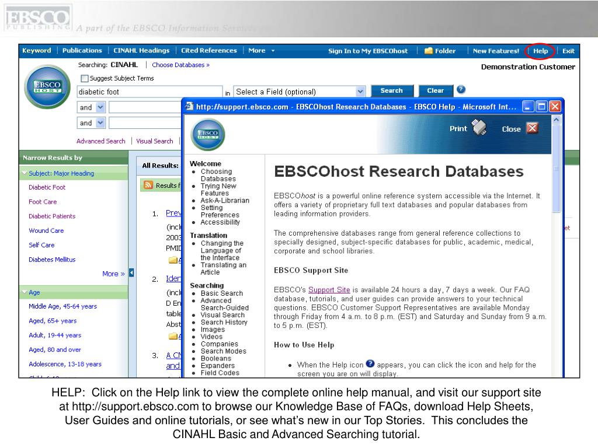Open Ask-A-Librarian help topic
Screen dimensions: 598x448
225,201
